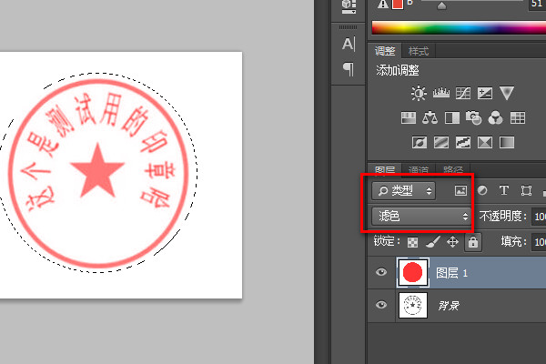Click the out-of-gamut warning triangle
546x364 pixels.
(383, 5)
